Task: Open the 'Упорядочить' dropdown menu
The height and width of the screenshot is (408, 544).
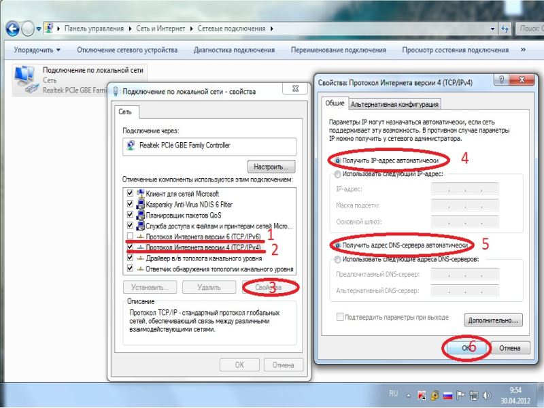Action: click(37, 50)
